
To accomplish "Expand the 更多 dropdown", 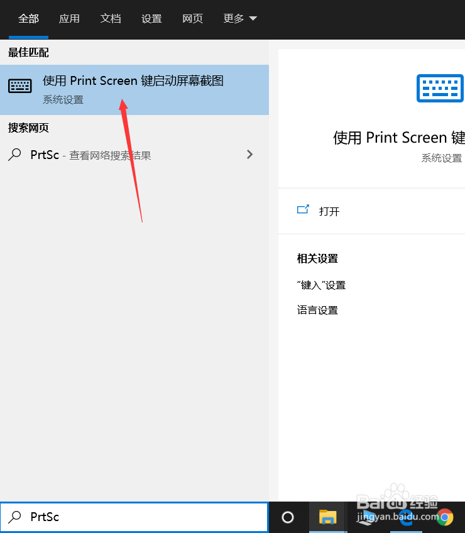I will click(x=240, y=18).
